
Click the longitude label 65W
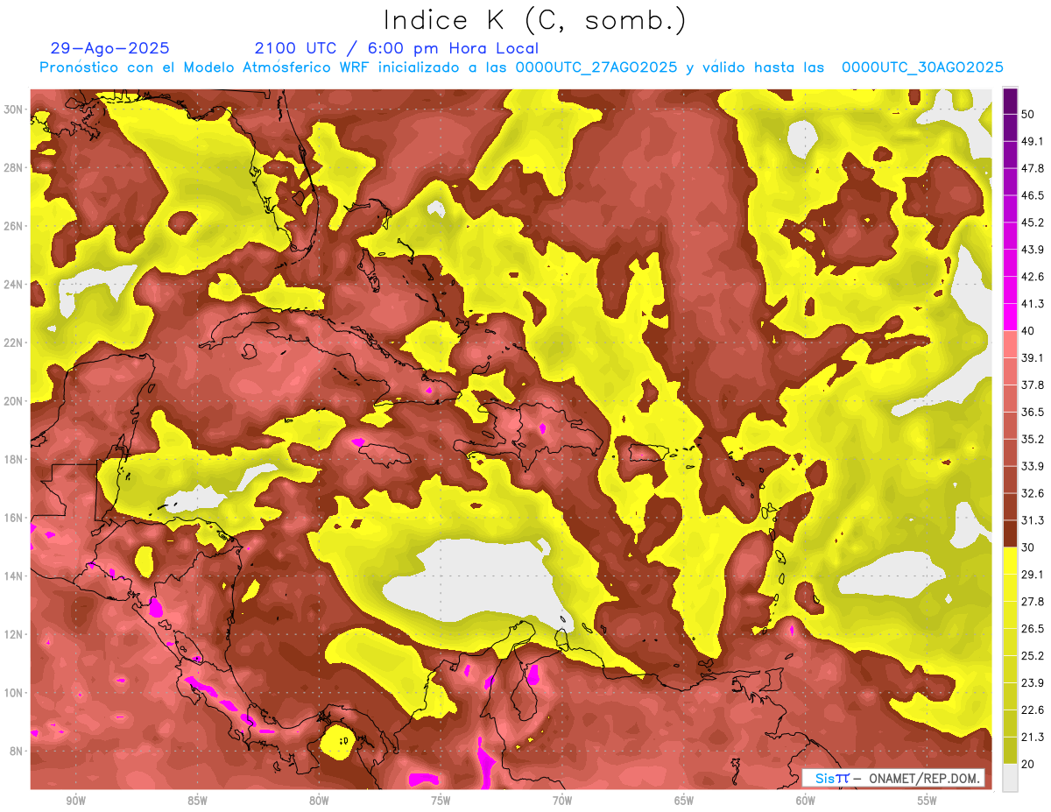(x=684, y=801)
